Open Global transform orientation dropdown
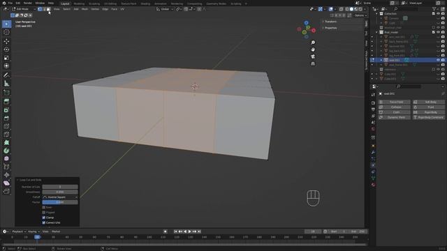This screenshot has height=251, width=447. click(x=165, y=9)
